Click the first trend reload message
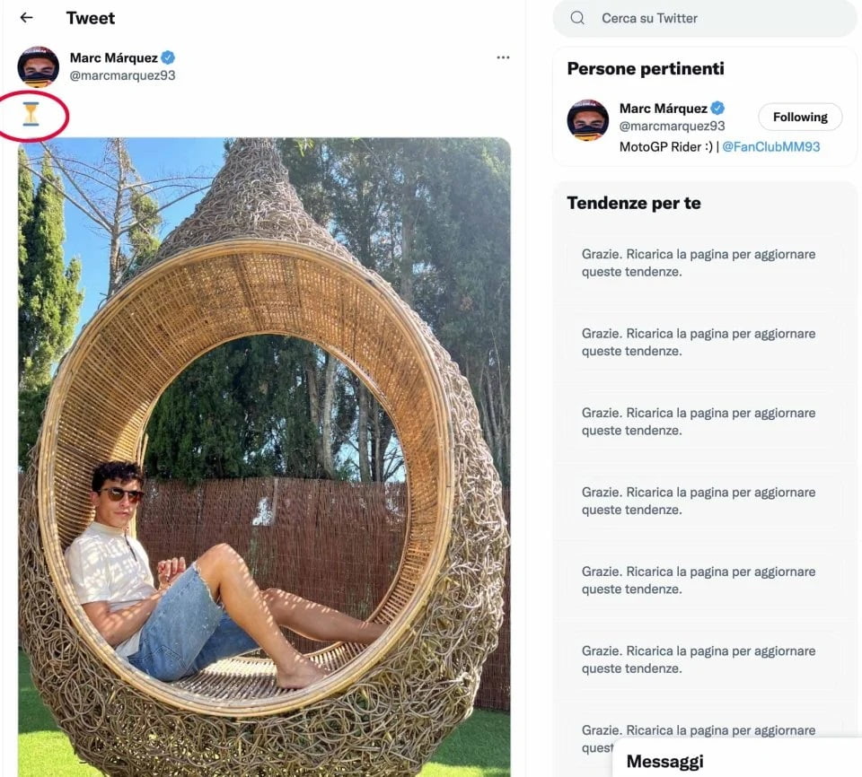862x777 pixels. click(x=699, y=263)
